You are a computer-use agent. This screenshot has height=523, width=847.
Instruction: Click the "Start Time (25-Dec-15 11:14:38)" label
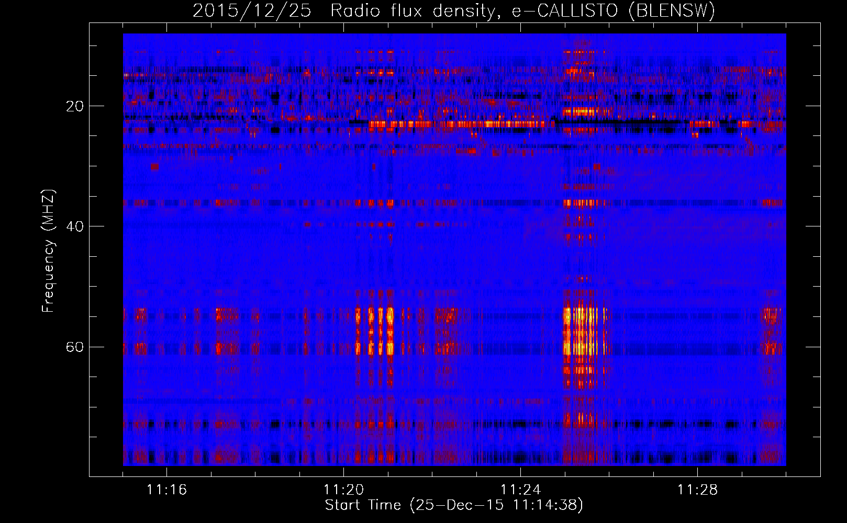(454, 505)
